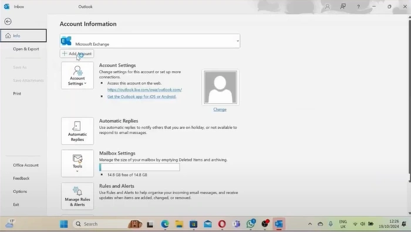411x232 pixels.
Task: Click the volume speaker tray icon
Action: coord(363,224)
